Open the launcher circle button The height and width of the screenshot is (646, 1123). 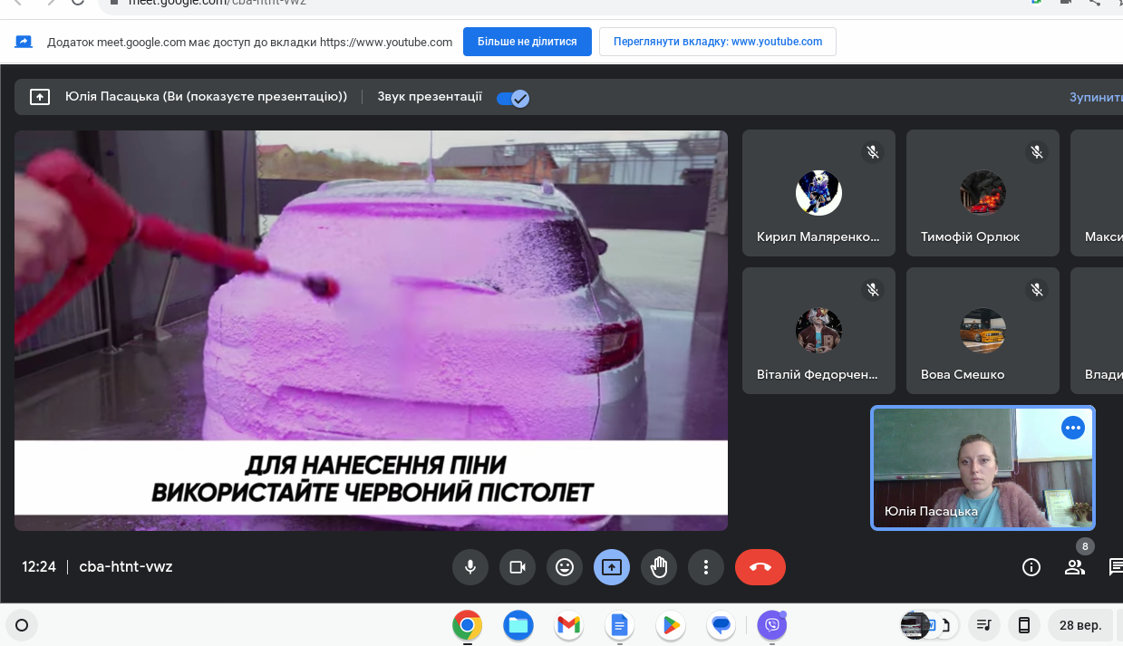tap(23, 625)
